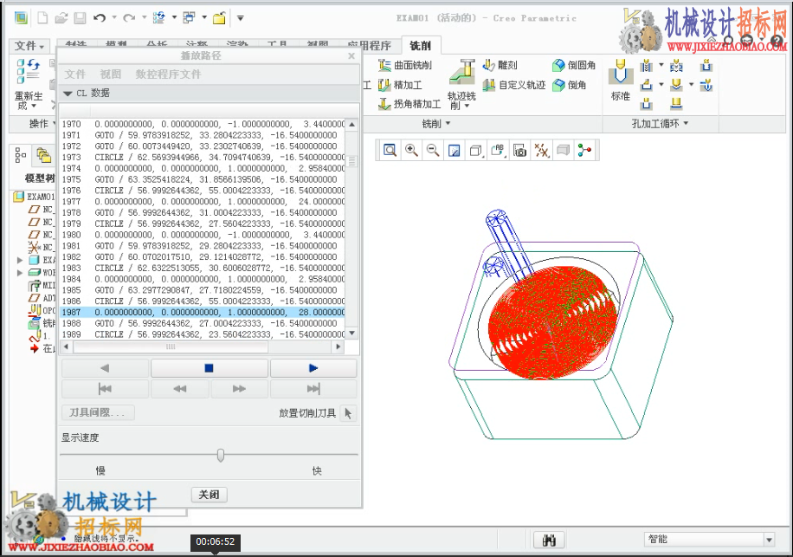Expand the 铣削 group dropdown

tap(436, 123)
